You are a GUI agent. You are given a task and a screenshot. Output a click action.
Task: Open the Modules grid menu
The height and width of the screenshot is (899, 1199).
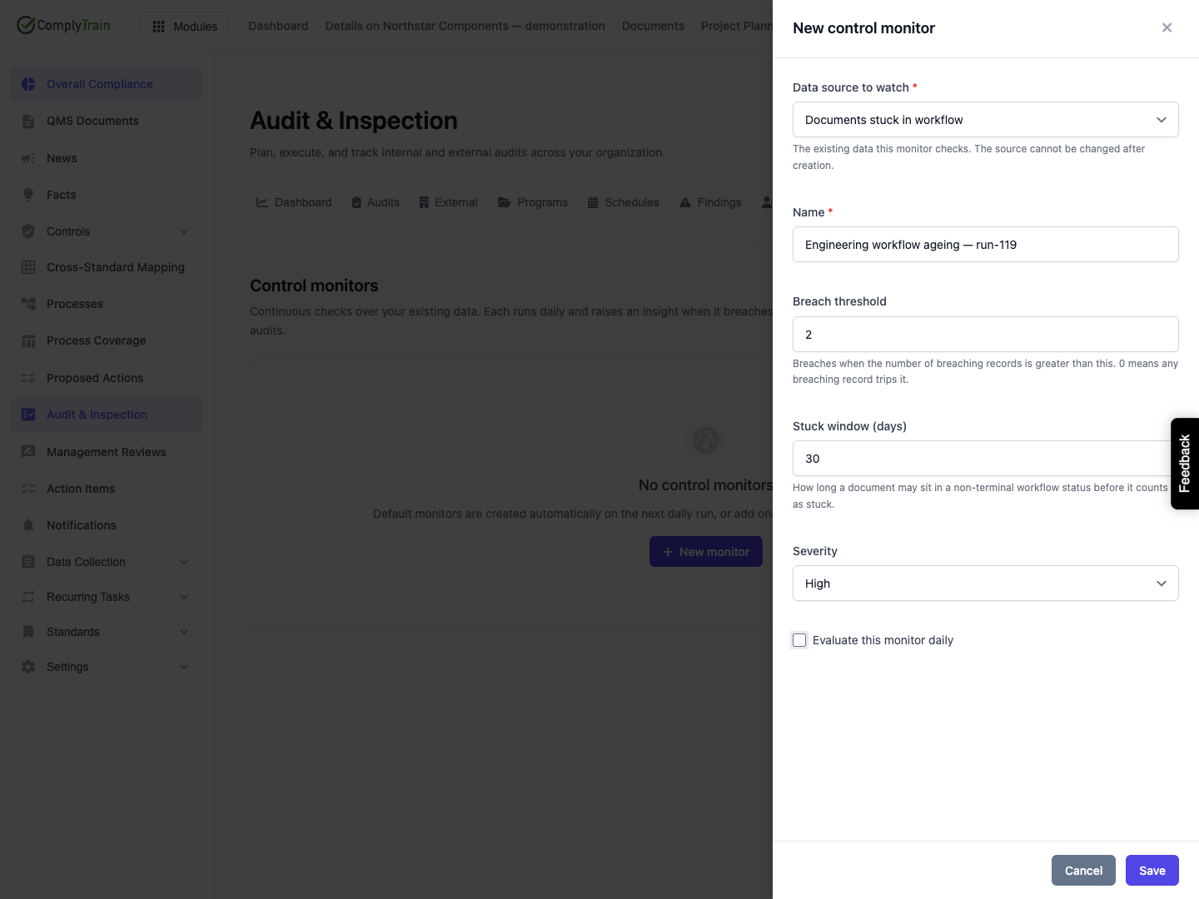click(184, 27)
